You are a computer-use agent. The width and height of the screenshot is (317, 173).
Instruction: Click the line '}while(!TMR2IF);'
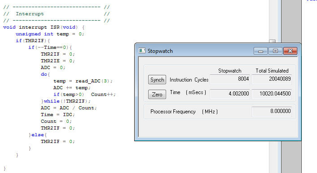[66, 101]
